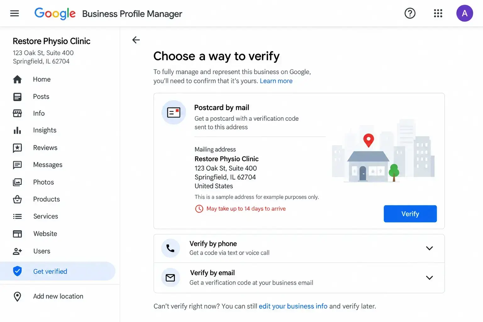Click the Users add-person icon

17,251
